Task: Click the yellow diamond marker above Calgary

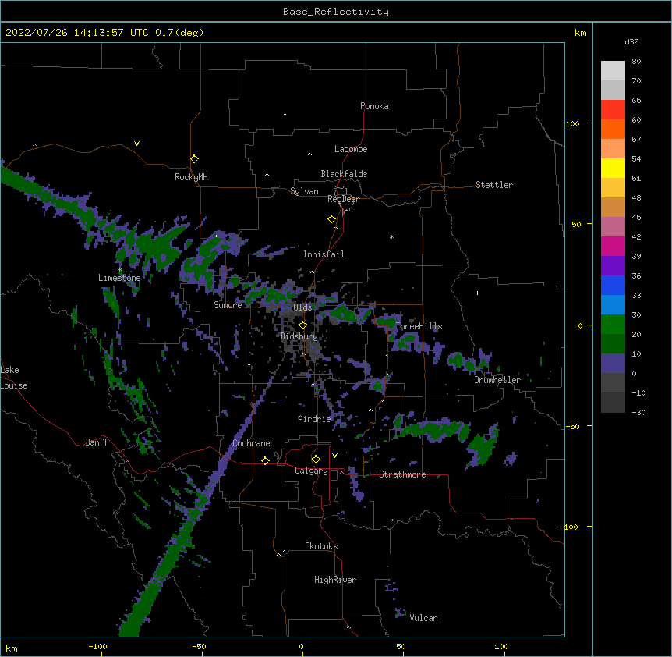Action: tap(316, 460)
